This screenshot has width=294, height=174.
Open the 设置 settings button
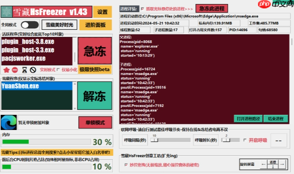point(102,12)
